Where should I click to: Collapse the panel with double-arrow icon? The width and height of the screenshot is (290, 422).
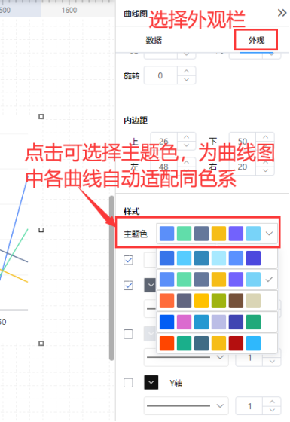(x=282, y=13)
